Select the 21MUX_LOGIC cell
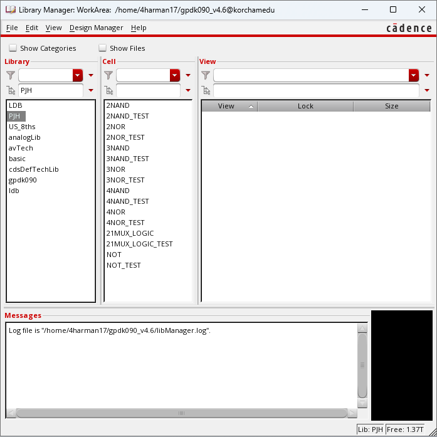 tap(130, 233)
